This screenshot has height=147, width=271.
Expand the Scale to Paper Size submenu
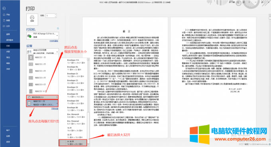point(42,97)
